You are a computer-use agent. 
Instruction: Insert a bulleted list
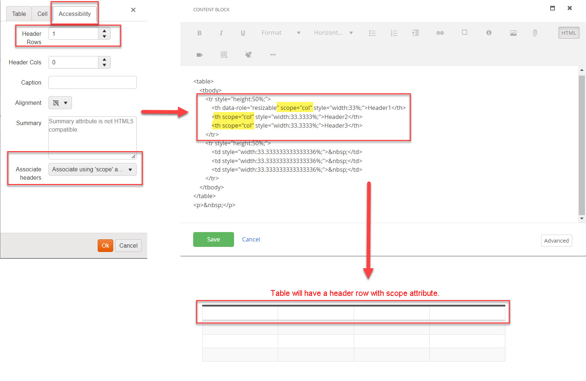coord(372,33)
